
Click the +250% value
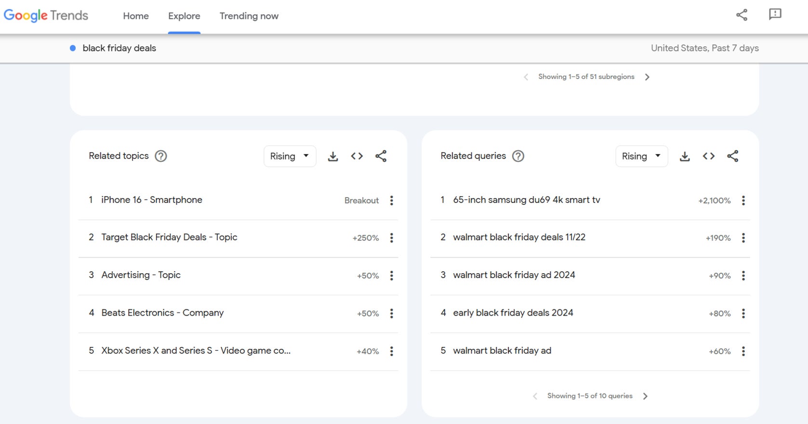click(x=366, y=238)
